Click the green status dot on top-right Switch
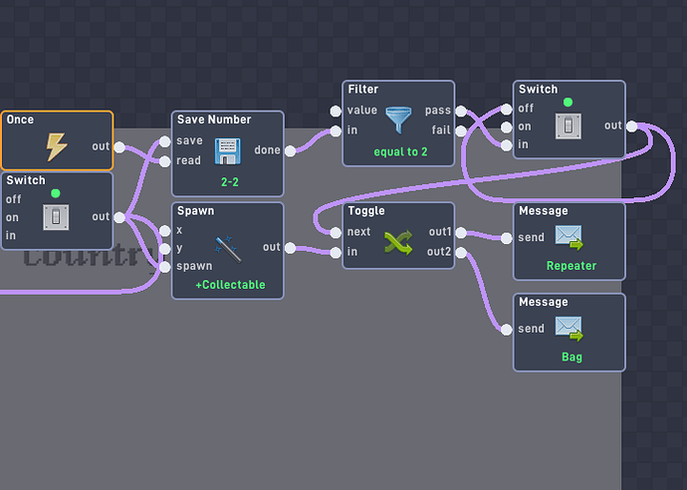This screenshot has height=490, width=687. click(x=569, y=103)
